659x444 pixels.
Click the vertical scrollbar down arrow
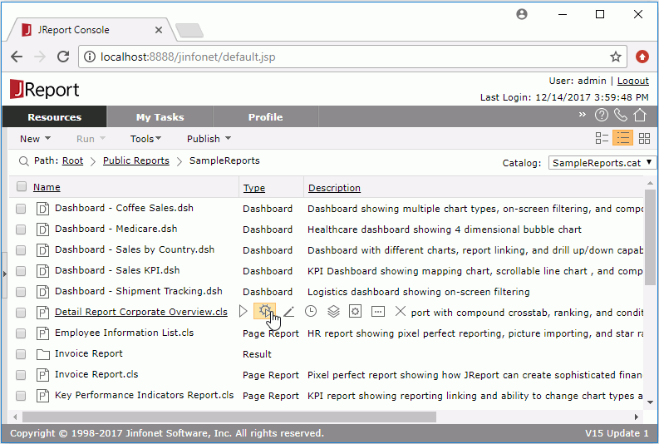pos(650,402)
